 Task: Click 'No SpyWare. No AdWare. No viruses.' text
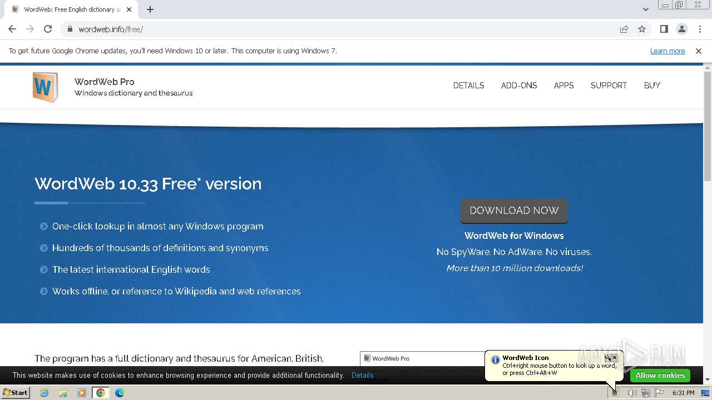click(x=514, y=252)
